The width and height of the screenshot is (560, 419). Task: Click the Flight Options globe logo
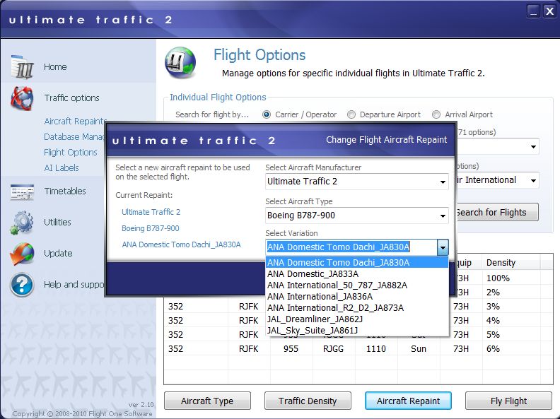coord(180,63)
